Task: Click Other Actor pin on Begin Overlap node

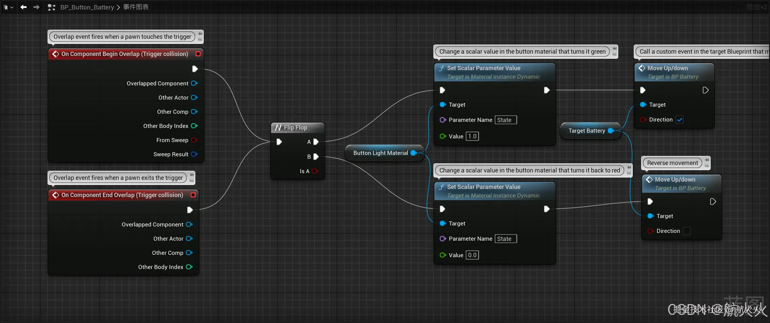Action: [x=194, y=98]
